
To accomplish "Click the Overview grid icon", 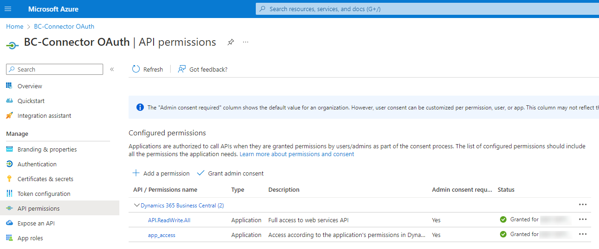I will [9, 86].
